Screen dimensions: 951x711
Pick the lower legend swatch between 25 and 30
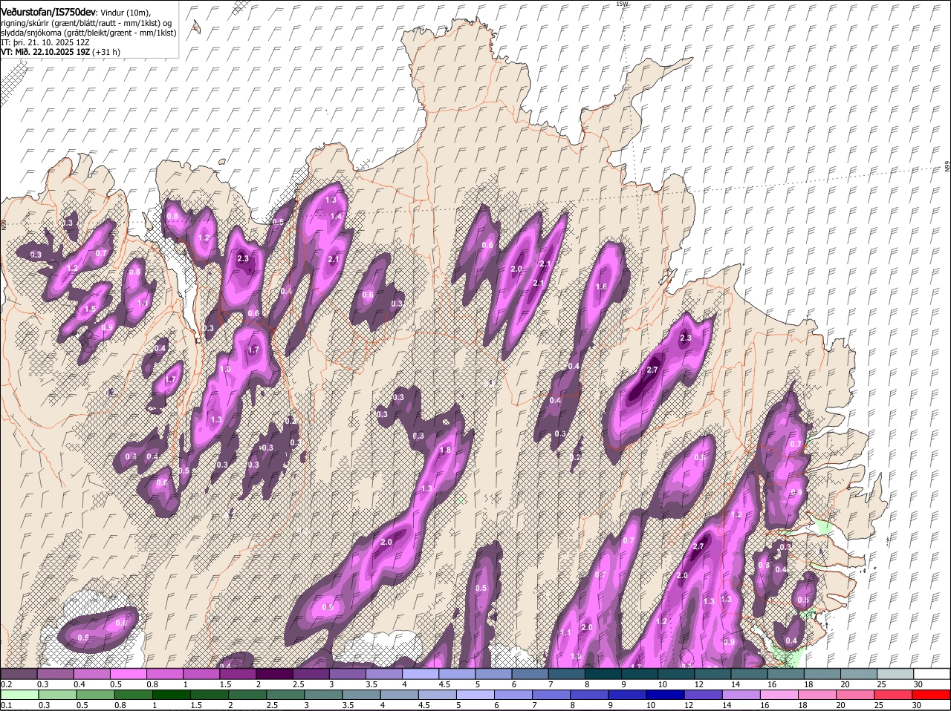click(892, 695)
